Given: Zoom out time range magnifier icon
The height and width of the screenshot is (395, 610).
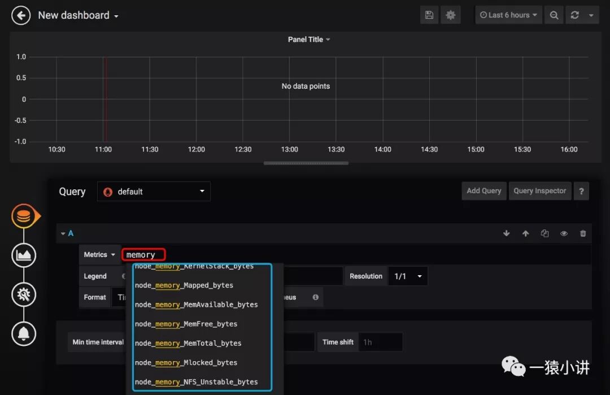Looking at the screenshot, I should [x=554, y=15].
